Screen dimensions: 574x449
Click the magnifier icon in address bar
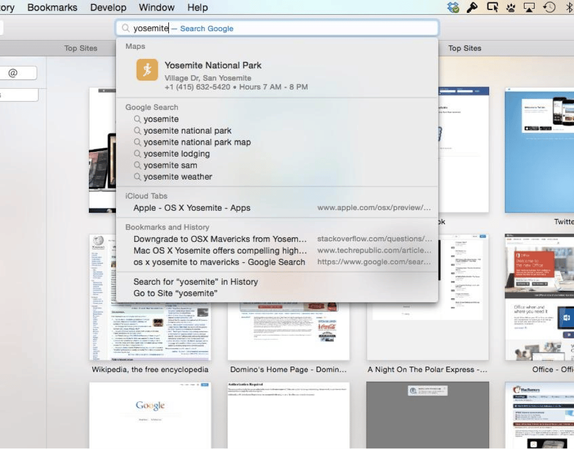click(125, 28)
